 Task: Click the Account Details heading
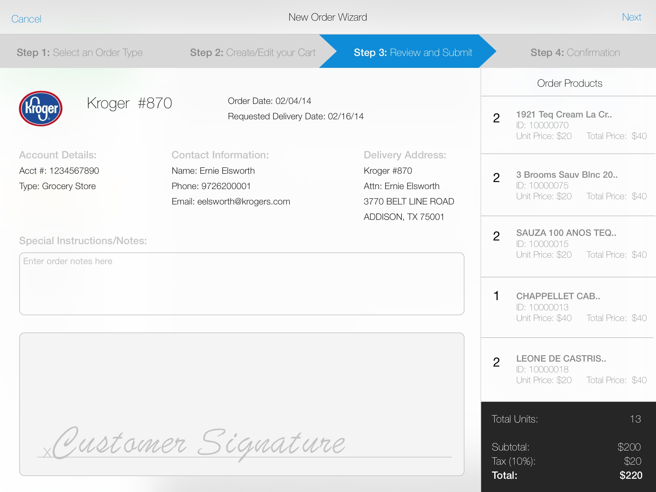point(58,155)
